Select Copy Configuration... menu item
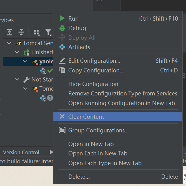The image size is (186, 186). click(x=96, y=70)
